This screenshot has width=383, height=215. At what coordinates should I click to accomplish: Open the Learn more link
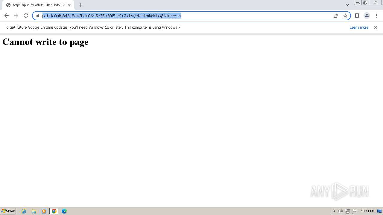[x=359, y=27]
